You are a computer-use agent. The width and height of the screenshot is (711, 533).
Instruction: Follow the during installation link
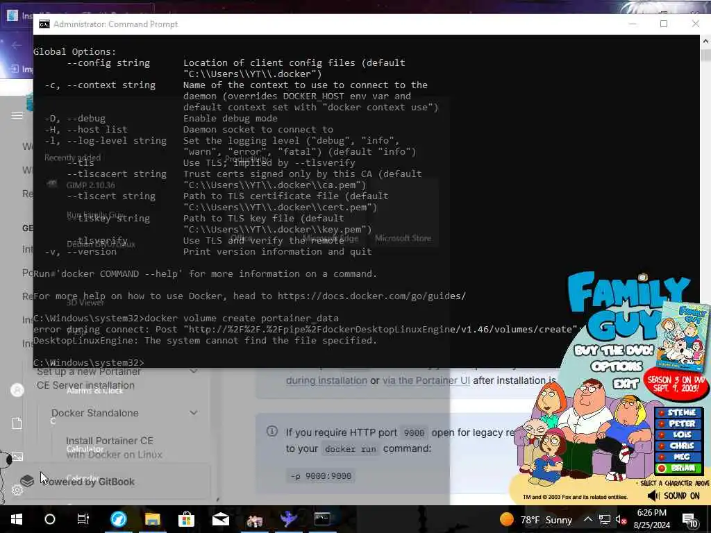[x=326, y=381]
